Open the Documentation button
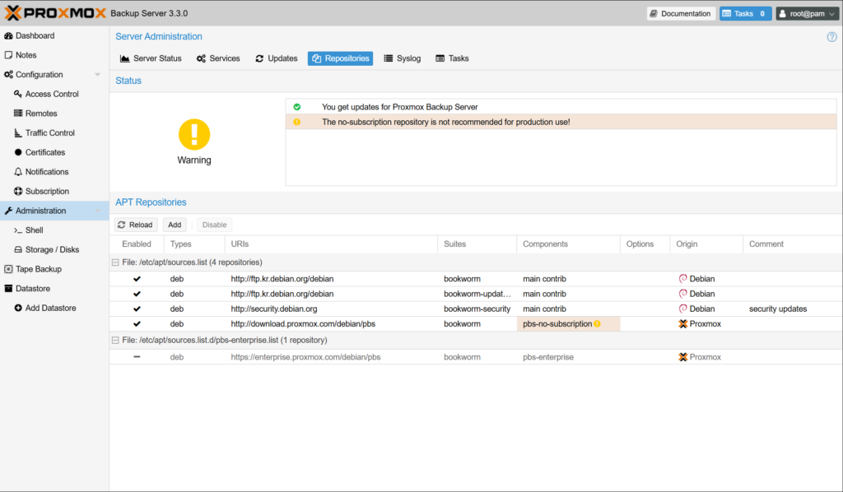The width and height of the screenshot is (843, 492). pyautogui.click(x=680, y=14)
